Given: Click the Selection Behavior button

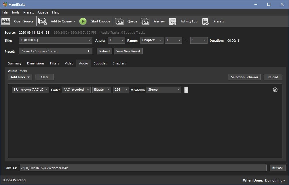Looking at the screenshot, I should [244, 77].
